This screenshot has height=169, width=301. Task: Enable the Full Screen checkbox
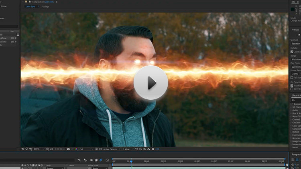point(292,78)
